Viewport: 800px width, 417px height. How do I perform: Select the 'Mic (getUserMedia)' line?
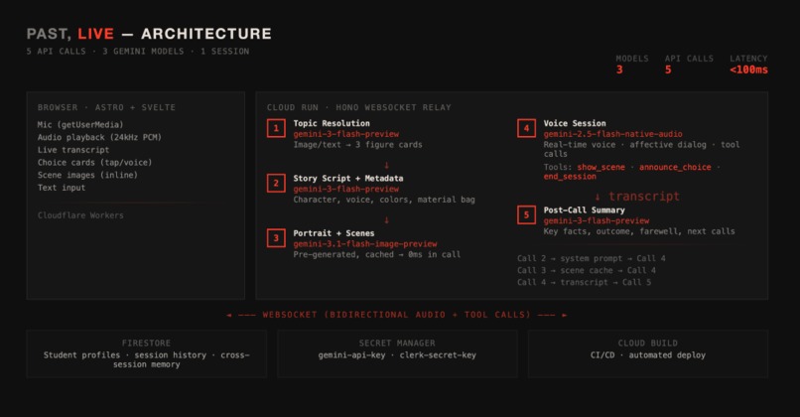tap(80, 124)
